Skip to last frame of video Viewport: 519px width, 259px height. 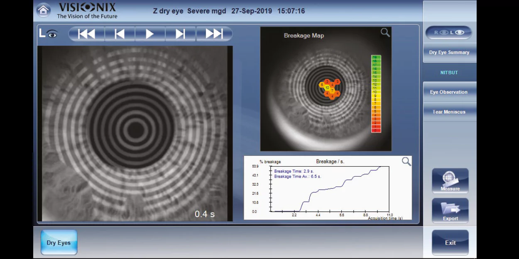214,34
